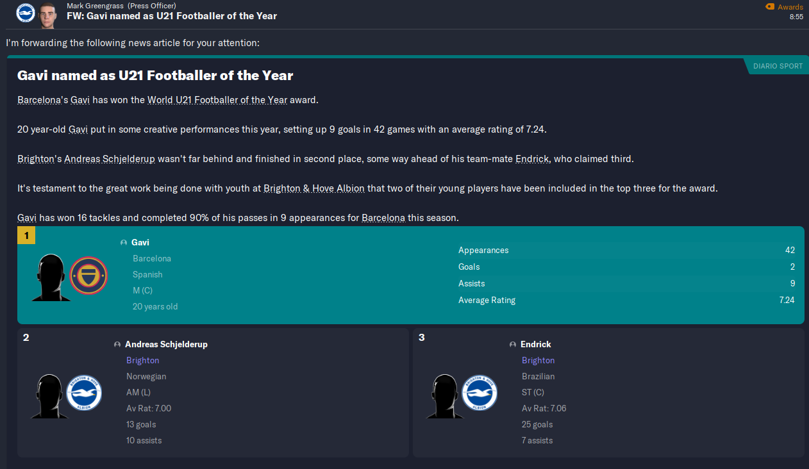Open the Awards category tag icon
Viewport: 809px width, 469px height.
[770, 6]
